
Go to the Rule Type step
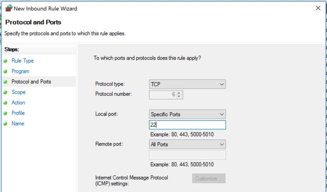point(23,61)
